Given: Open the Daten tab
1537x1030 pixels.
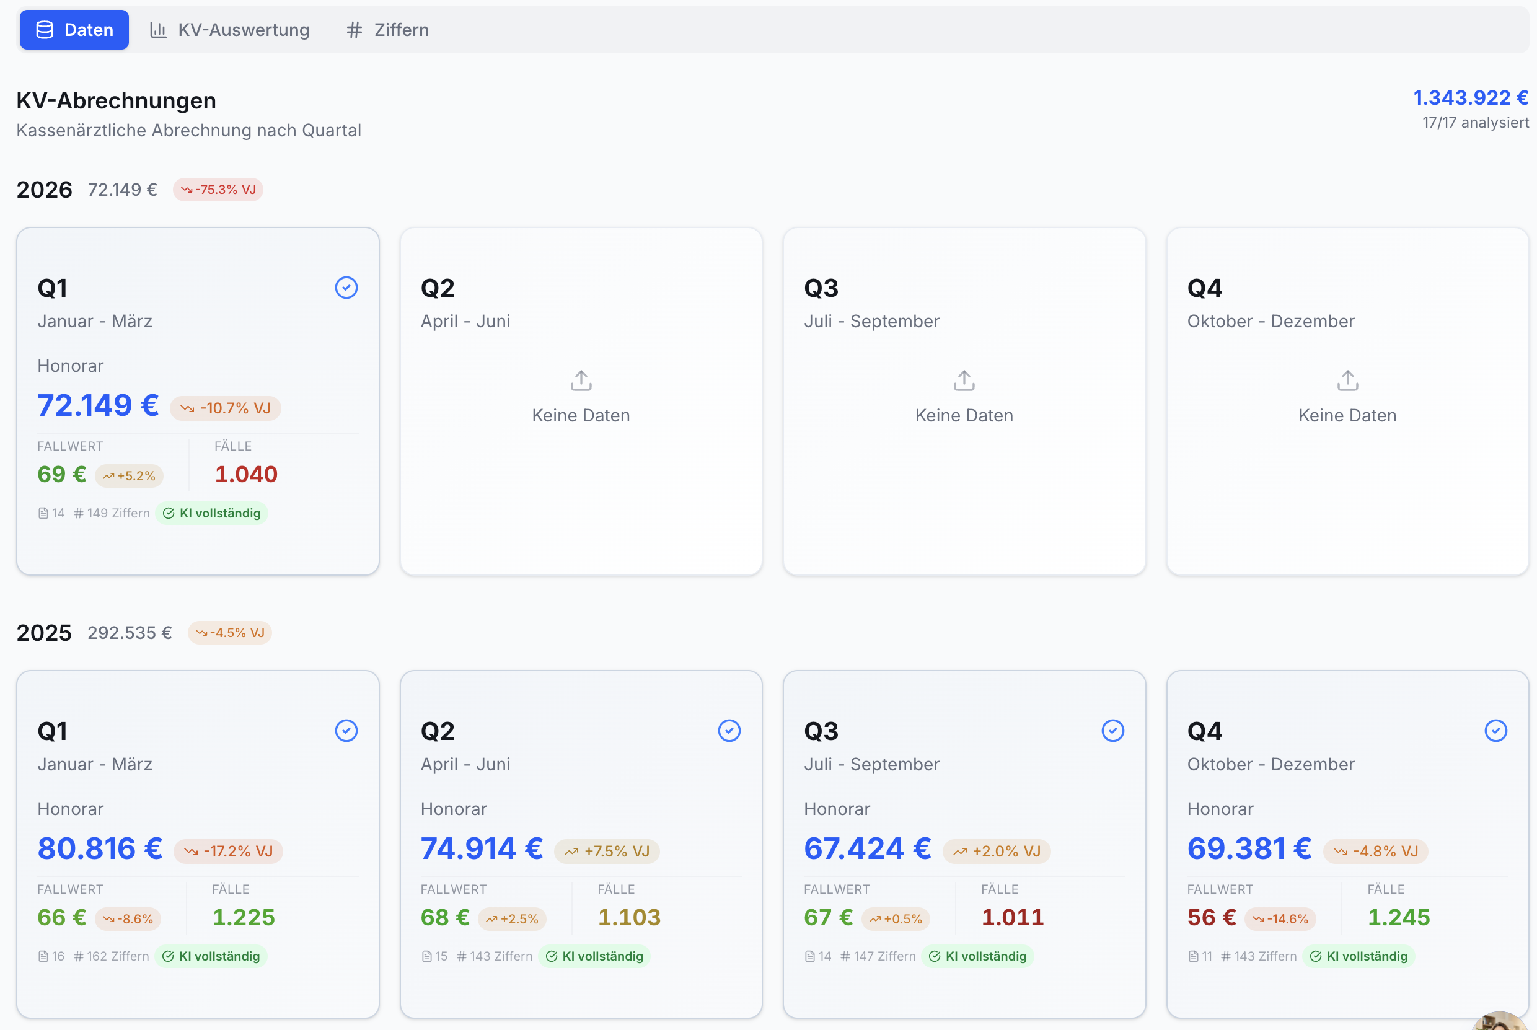Looking at the screenshot, I should (x=74, y=30).
